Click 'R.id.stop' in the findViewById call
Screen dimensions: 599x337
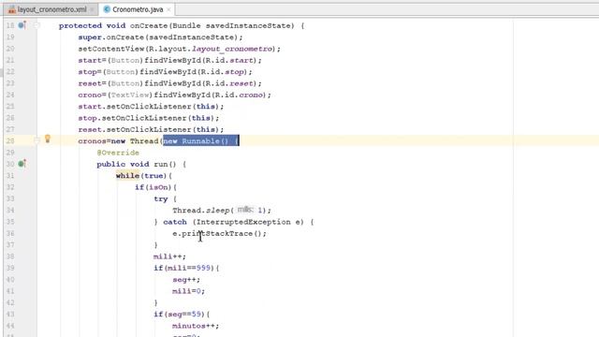click(222, 72)
